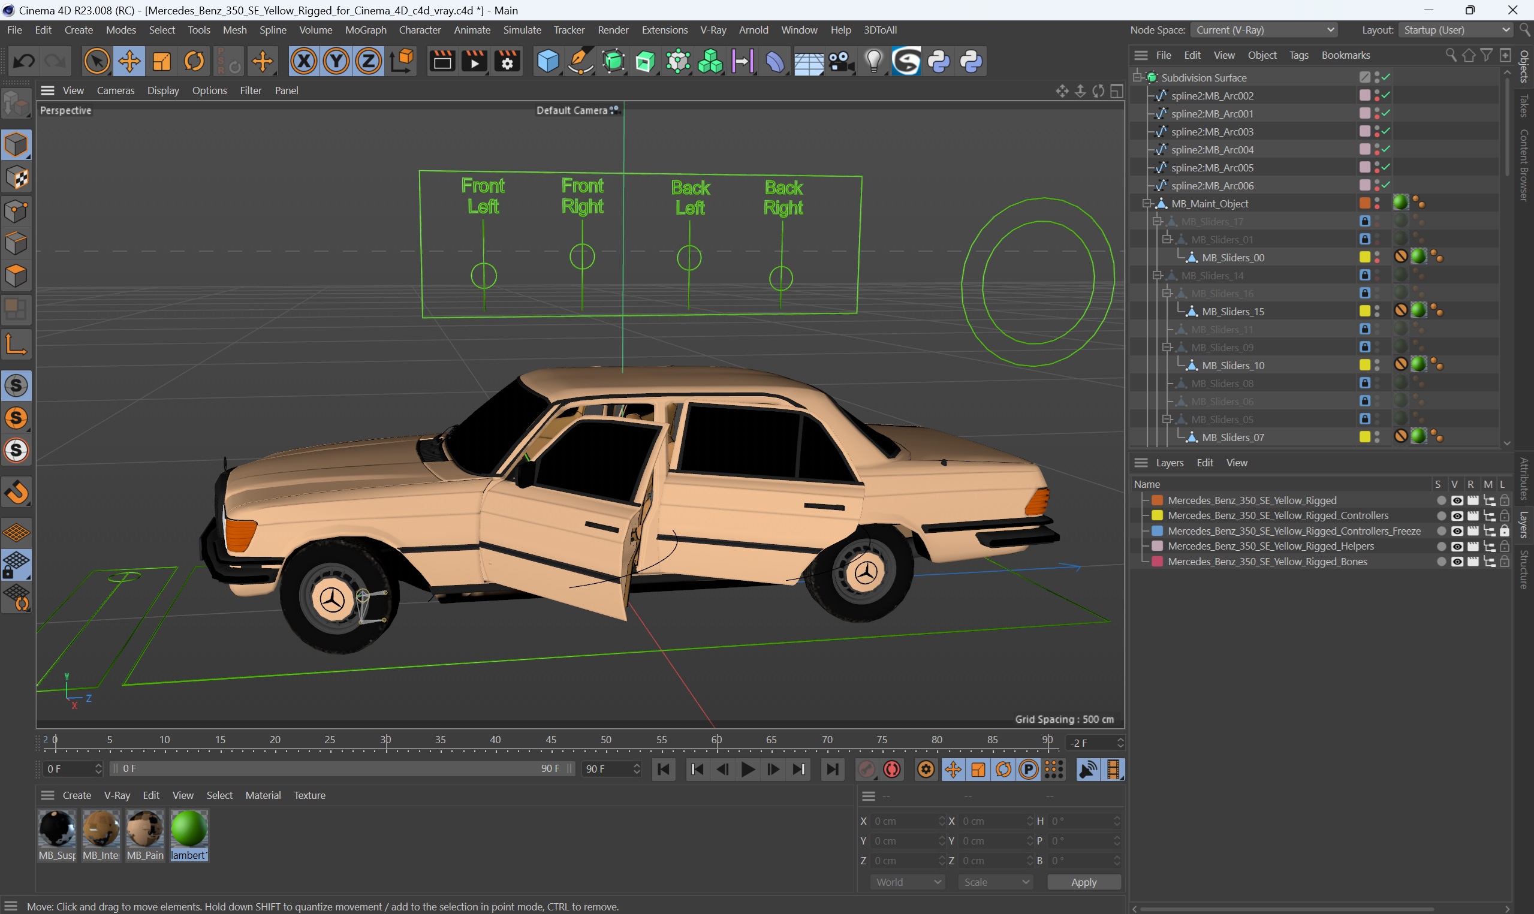Toggle Z axis lock
Image resolution: width=1534 pixels, height=914 pixels.
coord(369,61)
